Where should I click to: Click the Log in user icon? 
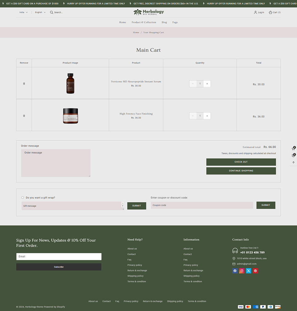[x=255, y=12]
